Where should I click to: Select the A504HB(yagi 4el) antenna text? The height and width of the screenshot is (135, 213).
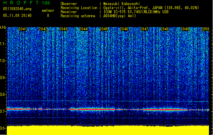click(x=120, y=16)
